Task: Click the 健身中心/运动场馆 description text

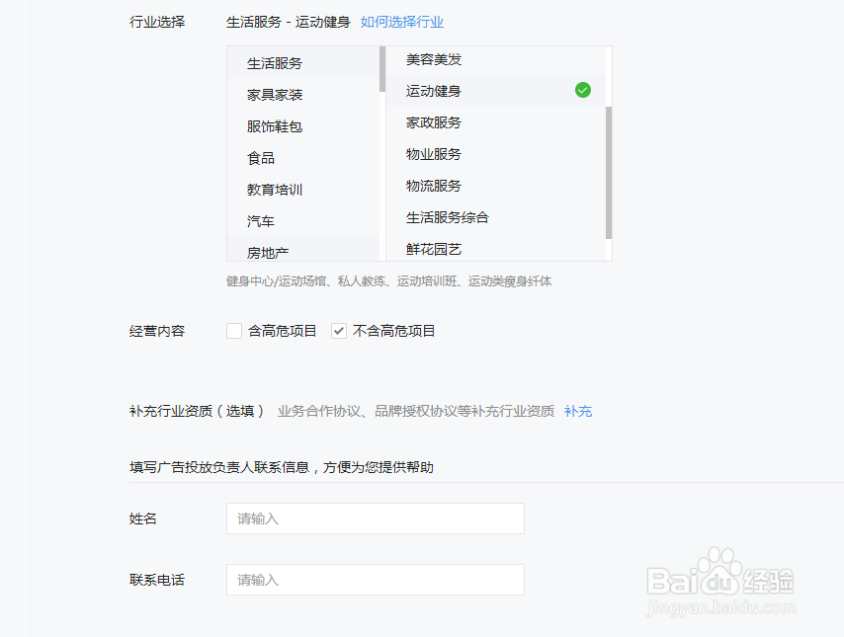Action: [x=388, y=281]
